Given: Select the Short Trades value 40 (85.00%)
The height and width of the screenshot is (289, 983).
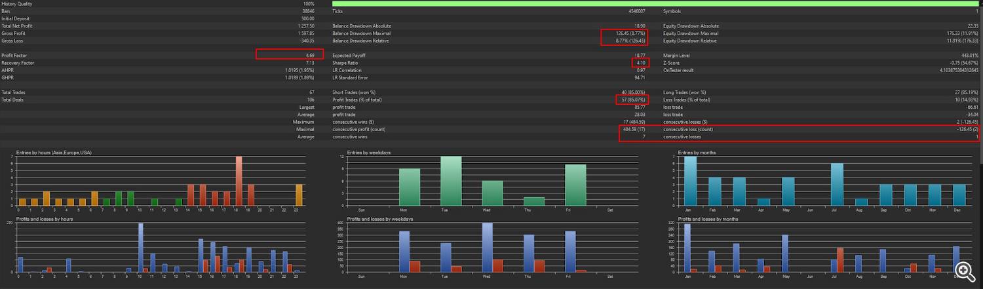Looking at the screenshot, I should tap(633, 92).
